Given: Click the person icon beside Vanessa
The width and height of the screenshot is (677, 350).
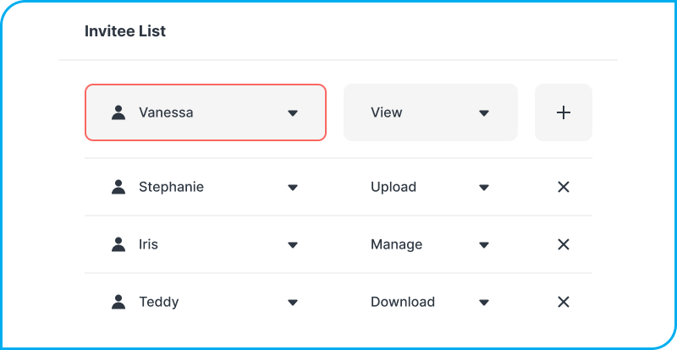Looking at the screenshot, I should (x=118, y=112).
